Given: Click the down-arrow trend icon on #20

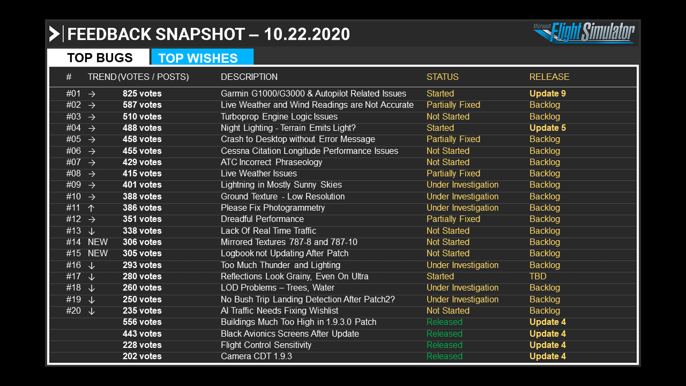Looking at the screenshot, I should (92, 310).
